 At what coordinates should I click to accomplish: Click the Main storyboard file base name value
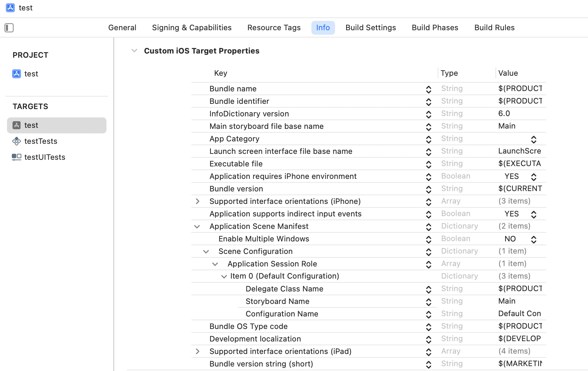507,126
